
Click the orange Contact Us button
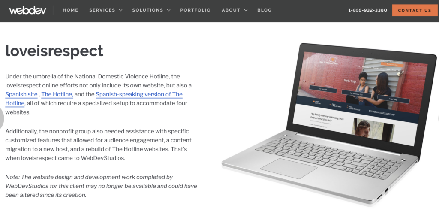415,10
